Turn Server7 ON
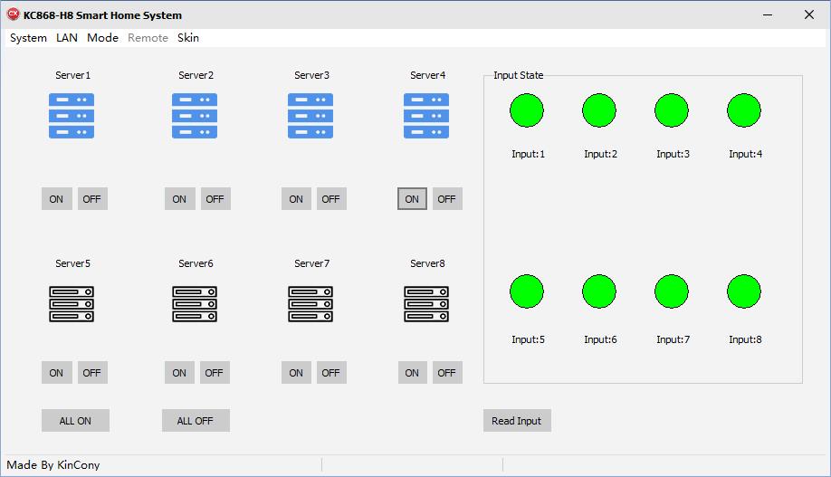 click(296, 373)
